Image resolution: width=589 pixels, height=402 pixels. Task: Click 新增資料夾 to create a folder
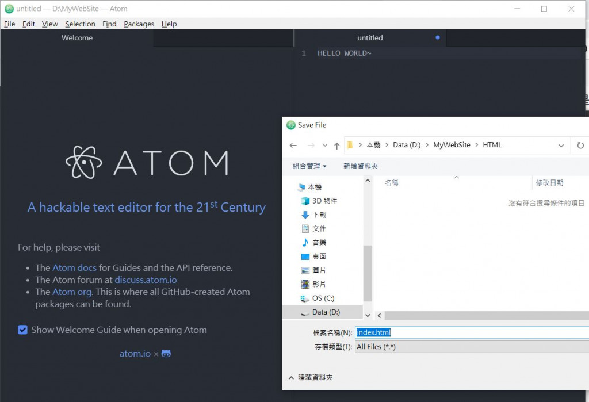point(361,166)
